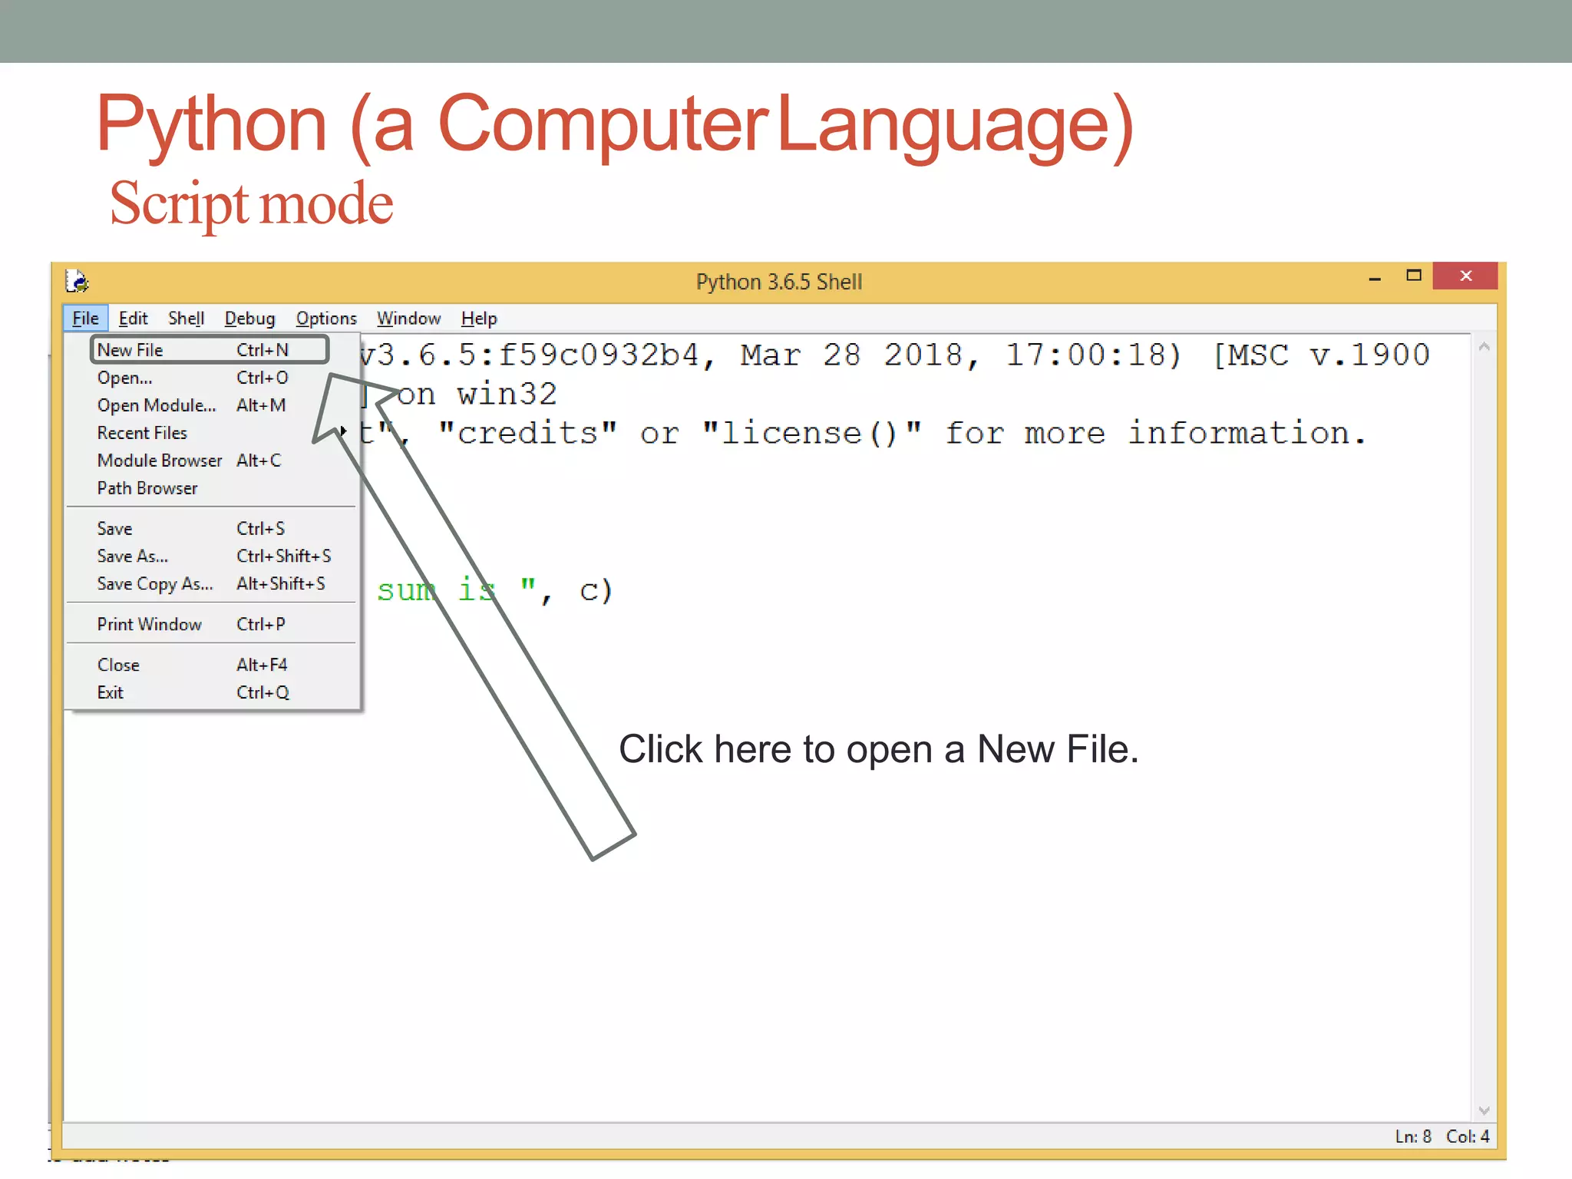The image size is (1572, 1179).
Task: Click the "credits" text in the shell
Action: (x=527, y=433)
